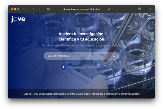
Task: Click 'Vea lo que dicen los científicos'
Action: 86,67
